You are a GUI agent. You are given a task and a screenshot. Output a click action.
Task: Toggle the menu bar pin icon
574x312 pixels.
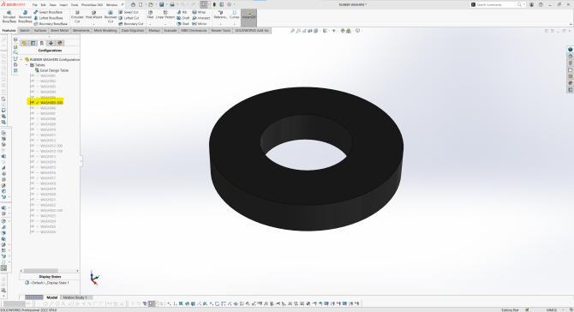pyautogui.click(x=123, y=5)
